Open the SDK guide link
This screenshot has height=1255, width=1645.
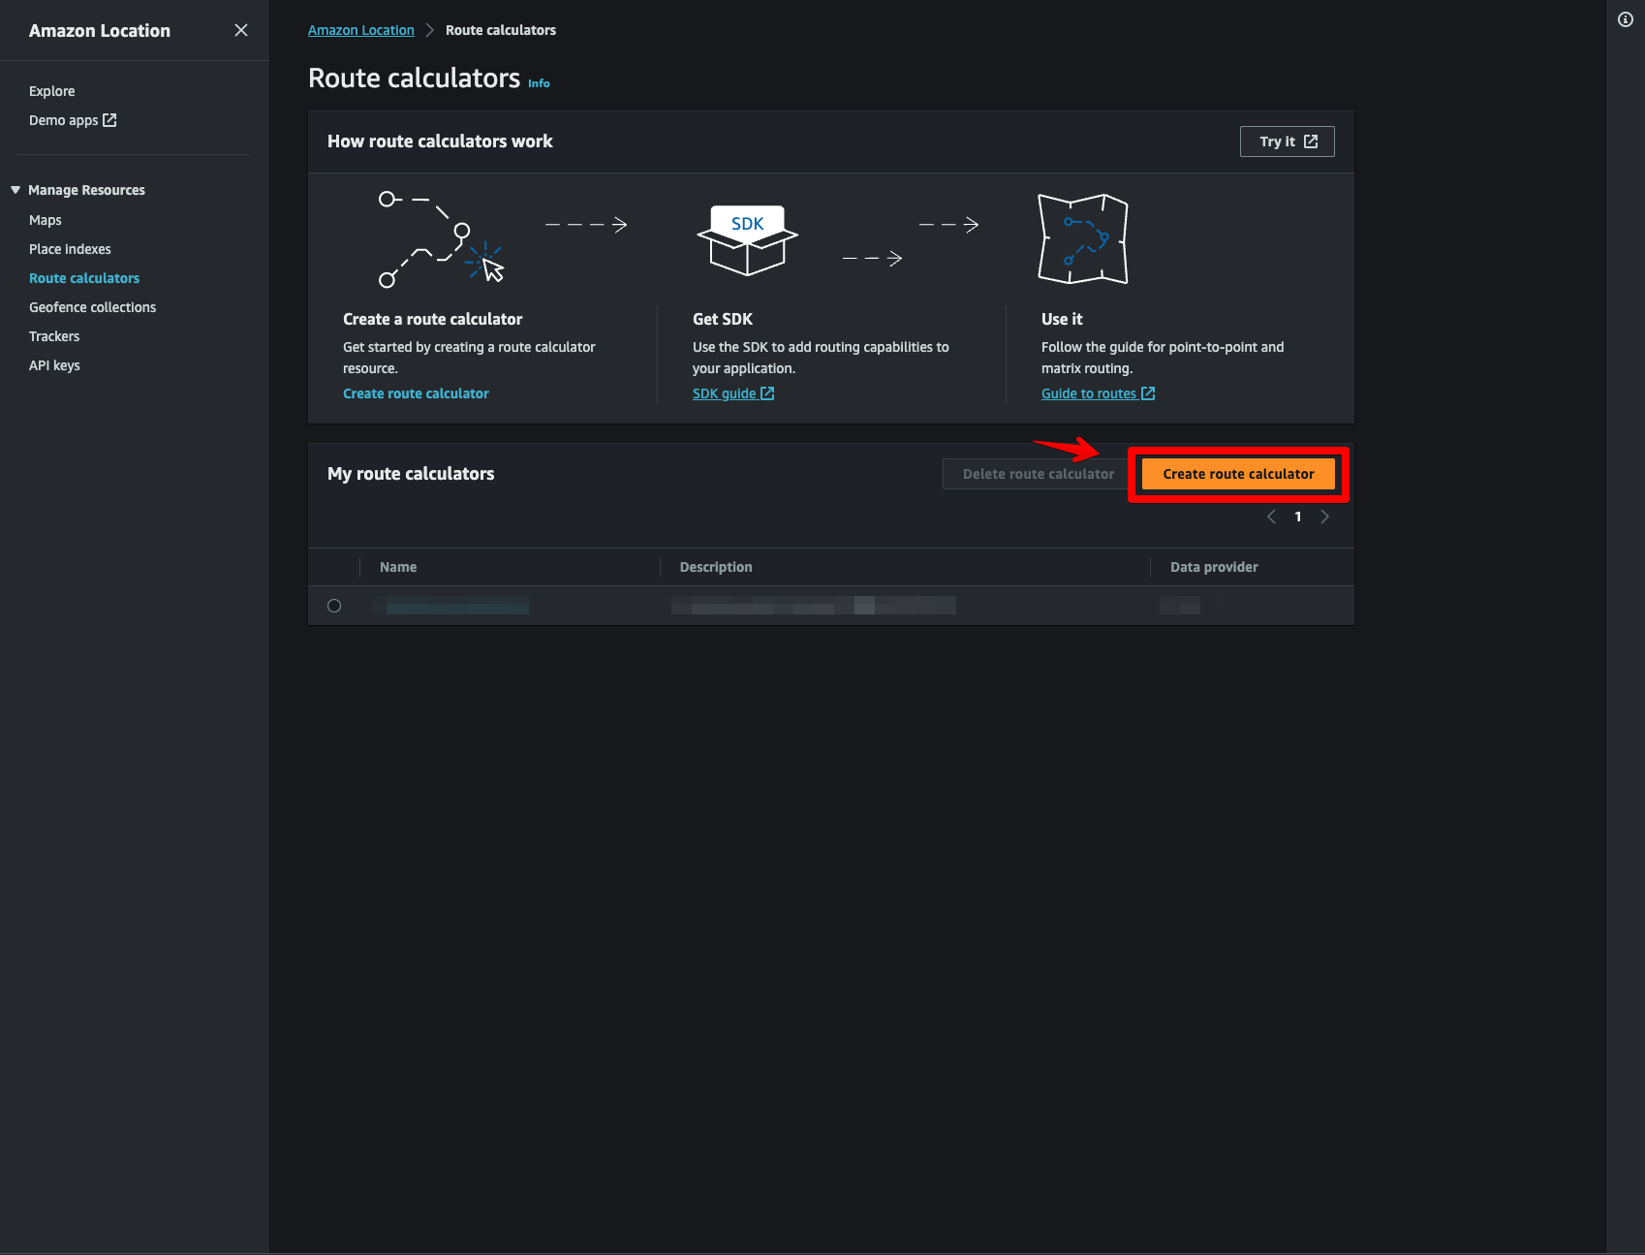click(733, 393)
